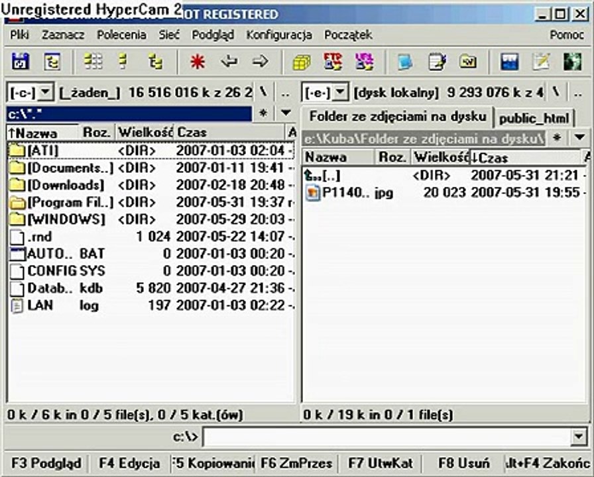The width and height of the screenshot is (594, 477).
Task: Select the AUTO.. BAT file icon
Action: tap(17, 254)
